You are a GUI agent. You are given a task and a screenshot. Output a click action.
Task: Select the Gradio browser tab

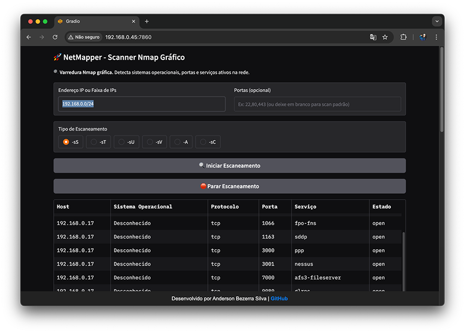(x=97, y=22)
